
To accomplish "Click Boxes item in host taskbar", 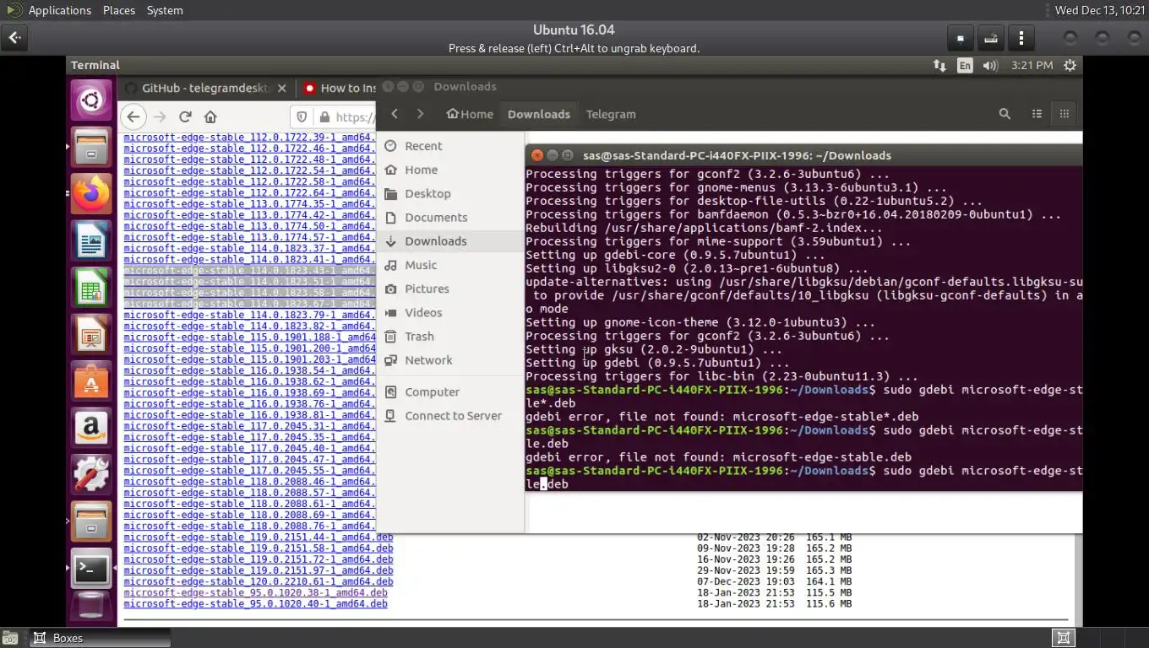I will 100,638.
